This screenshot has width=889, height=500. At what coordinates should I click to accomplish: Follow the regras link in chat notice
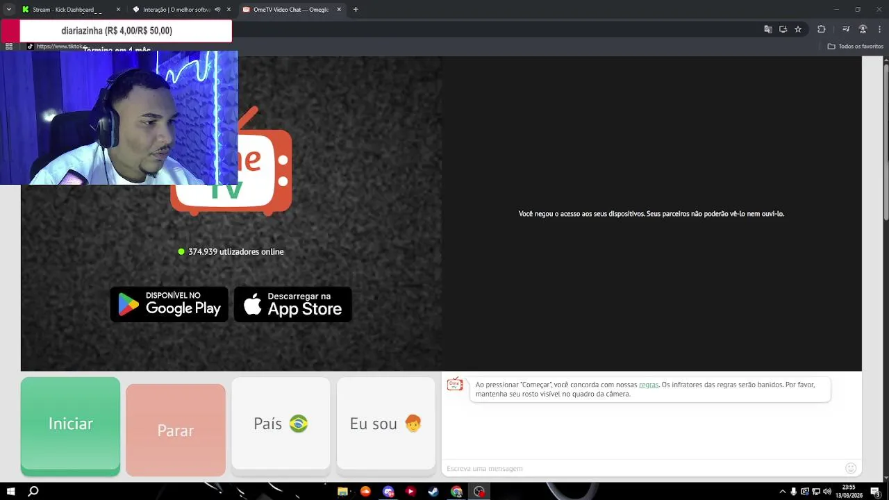coord(649,385)
